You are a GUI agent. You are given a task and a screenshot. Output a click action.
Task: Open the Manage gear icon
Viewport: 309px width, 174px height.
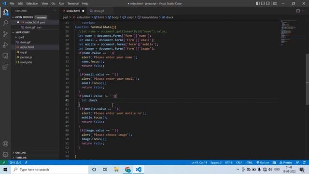pyautogui.click(x=5, y=154)
